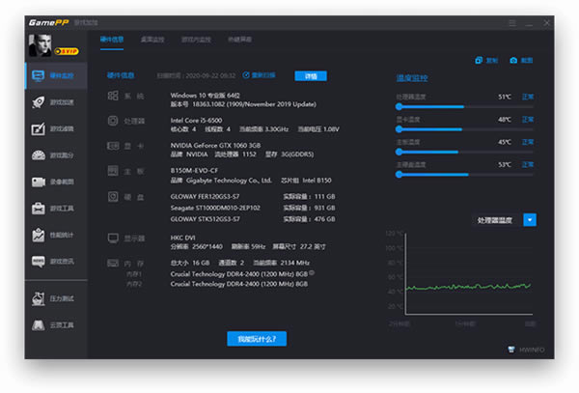The height and width of the screenshot is (393, 579).
Task: Open the game tools briefcase icon
Action: 38,209
